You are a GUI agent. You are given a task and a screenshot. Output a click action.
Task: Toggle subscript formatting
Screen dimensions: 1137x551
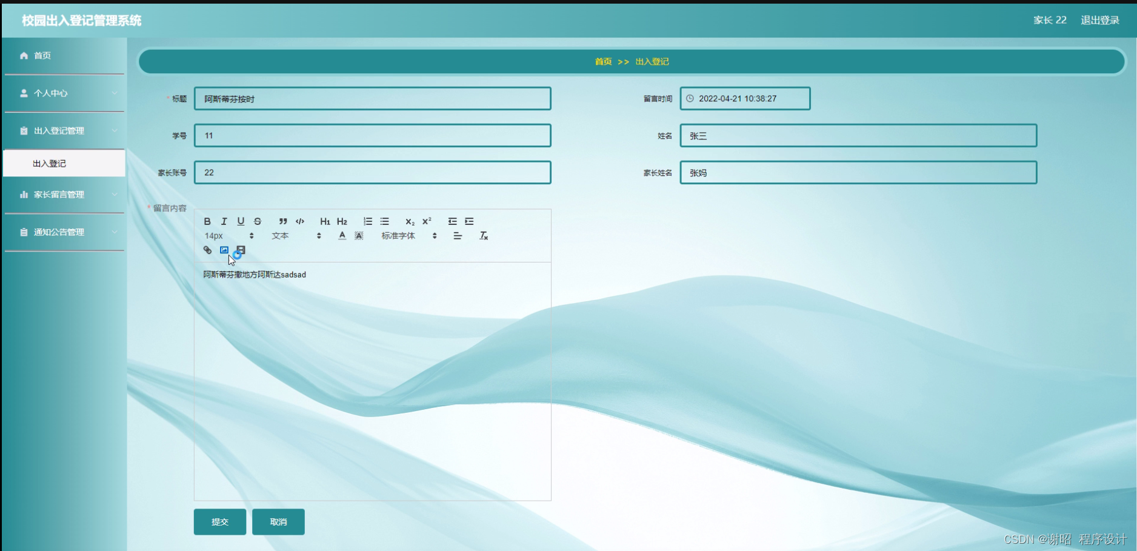tap(410, 222)
